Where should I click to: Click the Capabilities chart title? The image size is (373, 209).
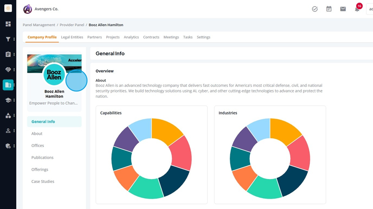[111, 113]
